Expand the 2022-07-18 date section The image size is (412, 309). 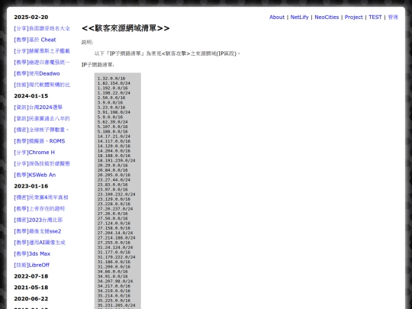tap(31, 276)
